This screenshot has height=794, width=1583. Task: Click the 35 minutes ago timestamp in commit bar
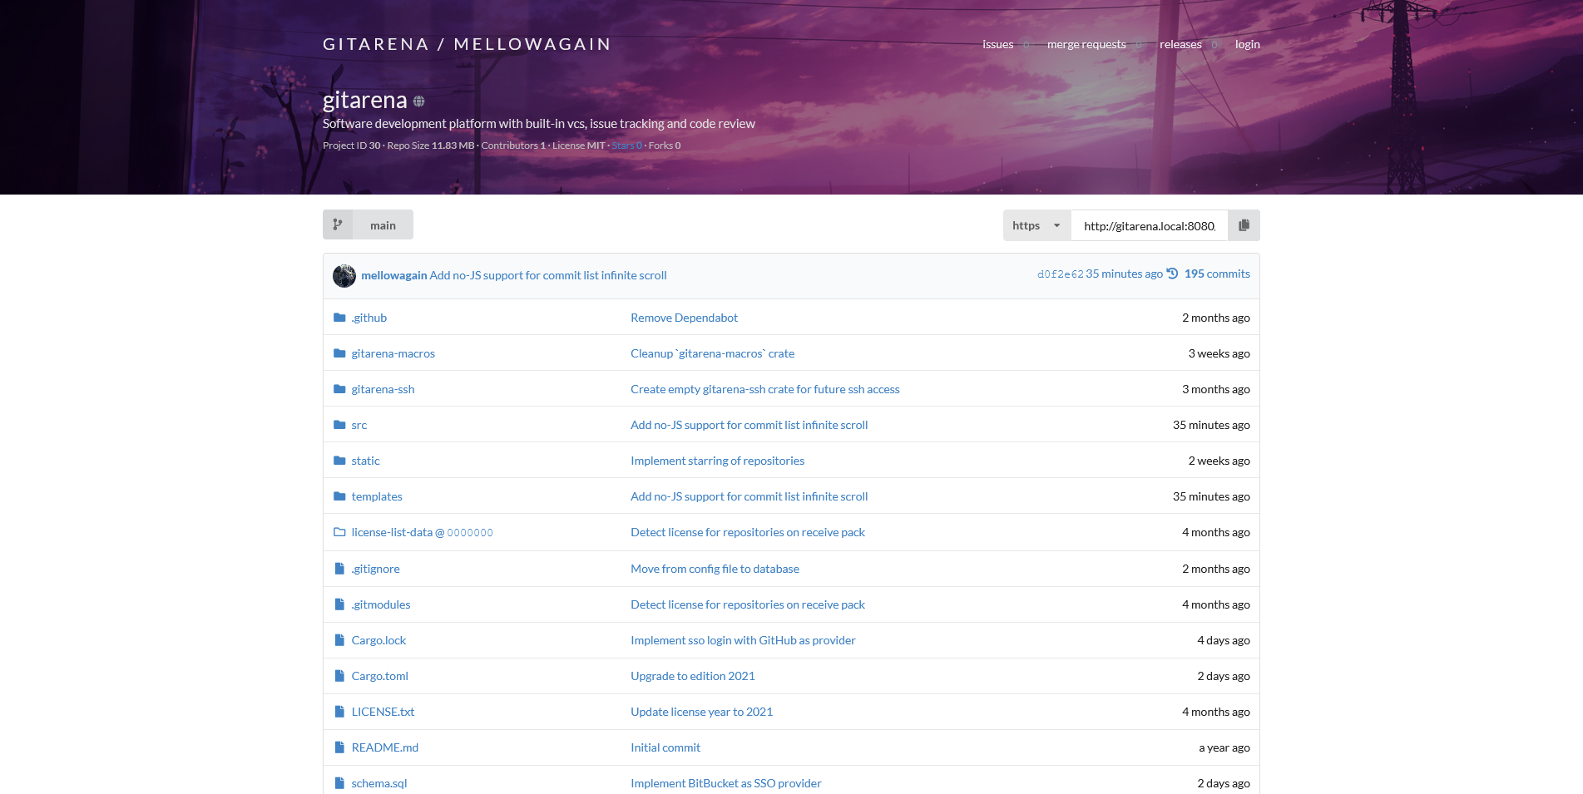1124,274
